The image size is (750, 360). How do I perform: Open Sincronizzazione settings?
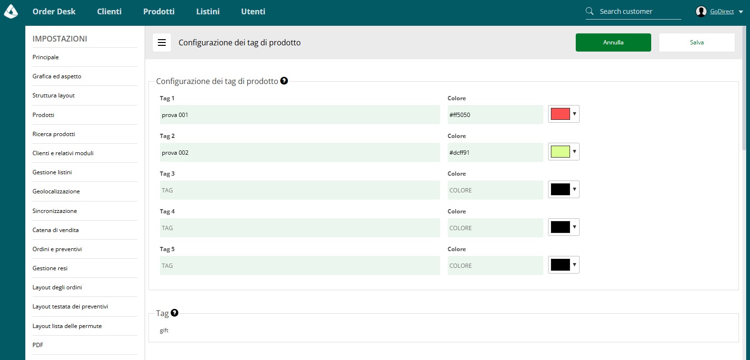tap(85, 211)
